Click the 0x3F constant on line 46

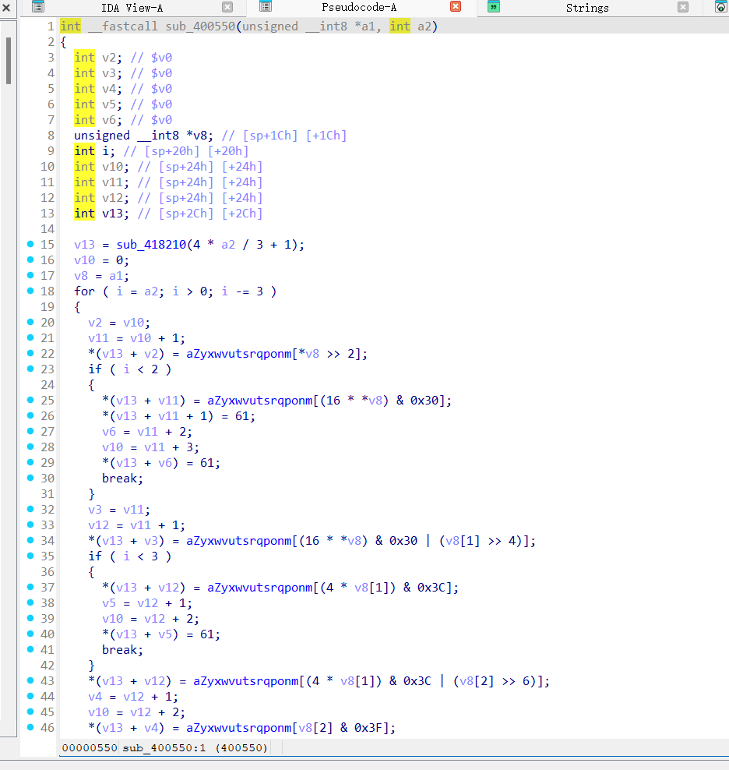(x=368, y=728)
